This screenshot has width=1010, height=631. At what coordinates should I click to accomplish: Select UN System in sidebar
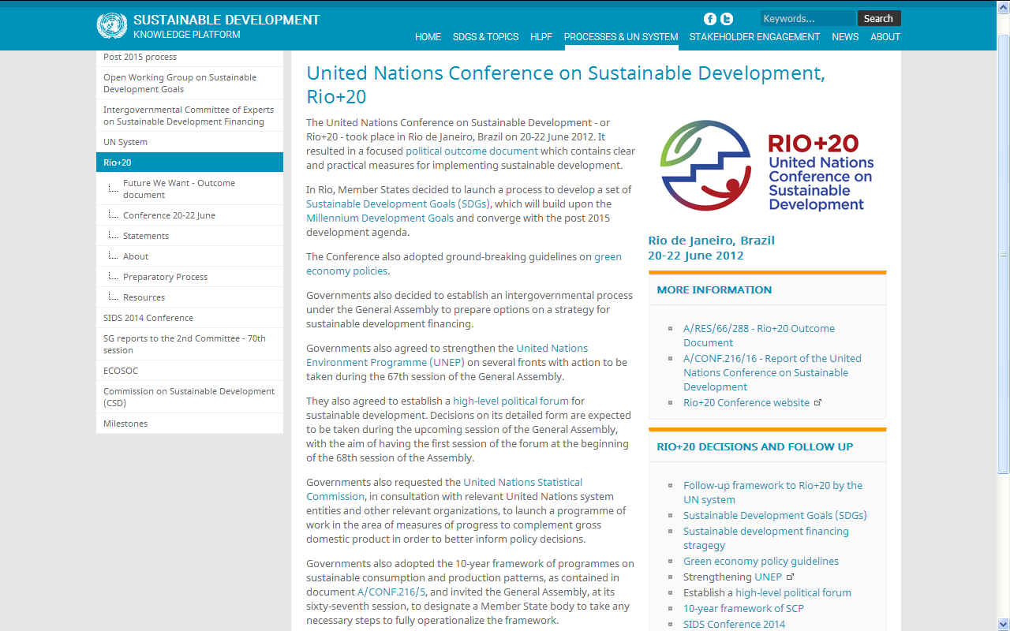pos(189,142)
